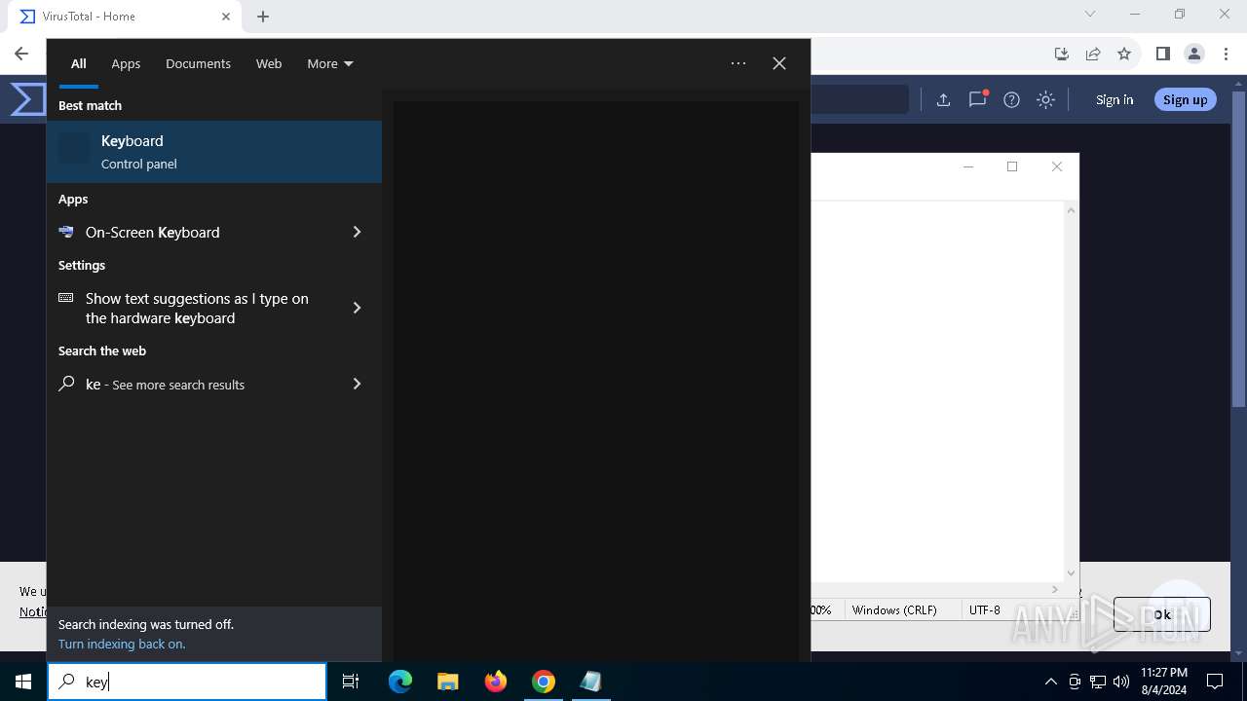Maximize the Notepad window

1012,166
